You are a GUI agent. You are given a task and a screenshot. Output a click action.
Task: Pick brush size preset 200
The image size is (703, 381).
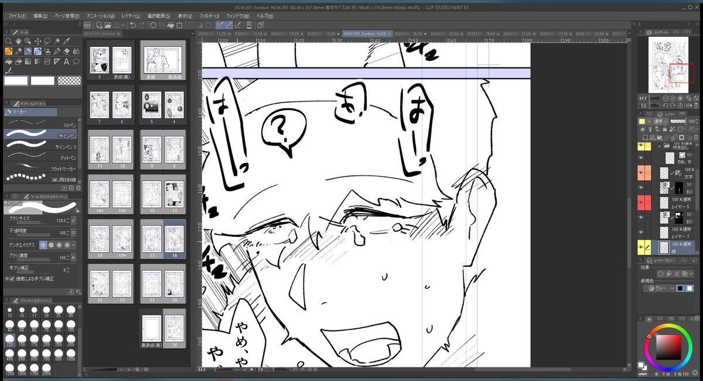(x=46, y=342)
